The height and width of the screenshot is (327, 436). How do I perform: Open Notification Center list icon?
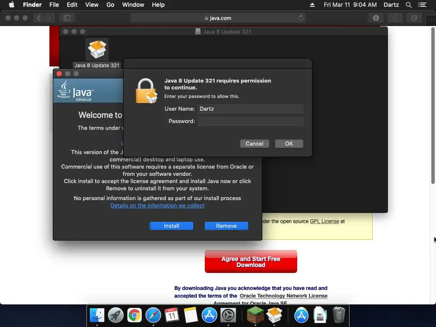(x=422, y=5)
